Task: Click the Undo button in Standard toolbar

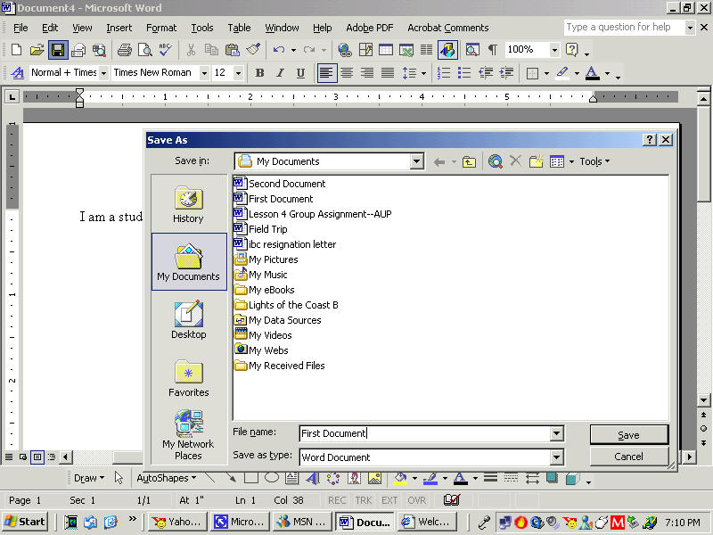Action: pyautogui.click(x=279, y=50)
